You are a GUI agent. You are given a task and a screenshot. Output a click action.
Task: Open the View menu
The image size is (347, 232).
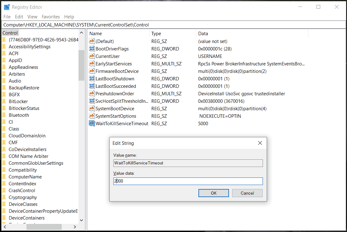32,17
